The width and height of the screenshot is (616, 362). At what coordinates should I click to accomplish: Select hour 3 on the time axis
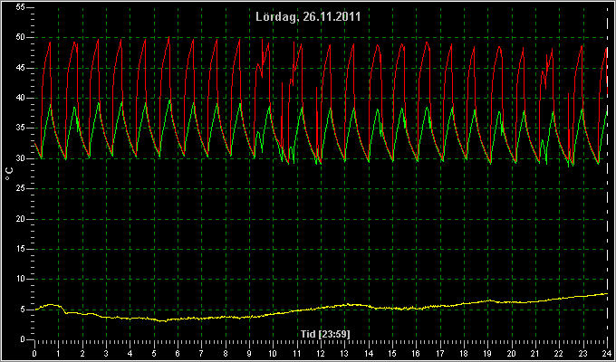pyautogui.click(x=106, y=353)
